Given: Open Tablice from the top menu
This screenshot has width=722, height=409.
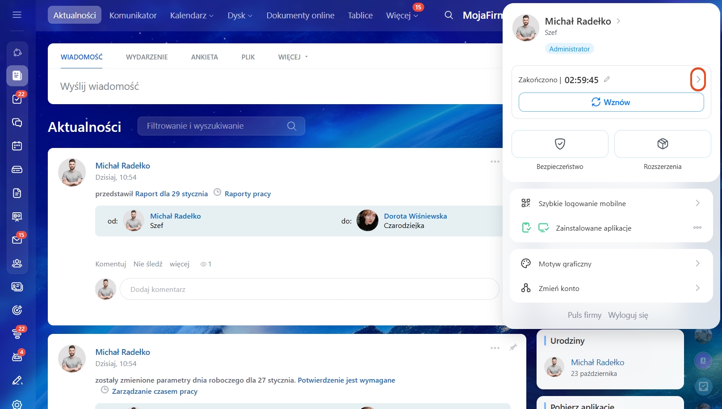Looking at the screenshot, I should point(360,15).
